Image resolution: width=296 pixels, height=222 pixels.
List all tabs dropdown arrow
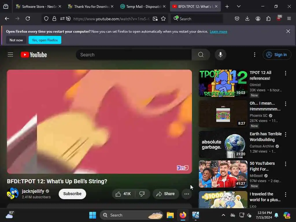pos(238,6)
